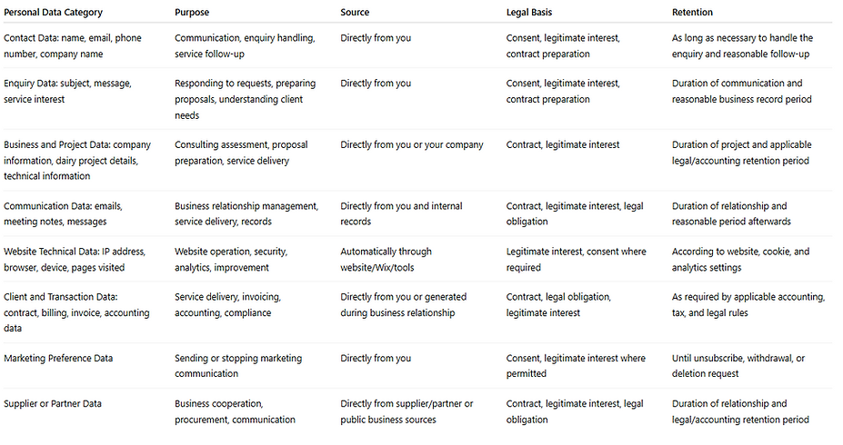Click the Legal Basis column header
This screenshot has height=445, width=843.
pyautogui.click(x=529, y=13)
